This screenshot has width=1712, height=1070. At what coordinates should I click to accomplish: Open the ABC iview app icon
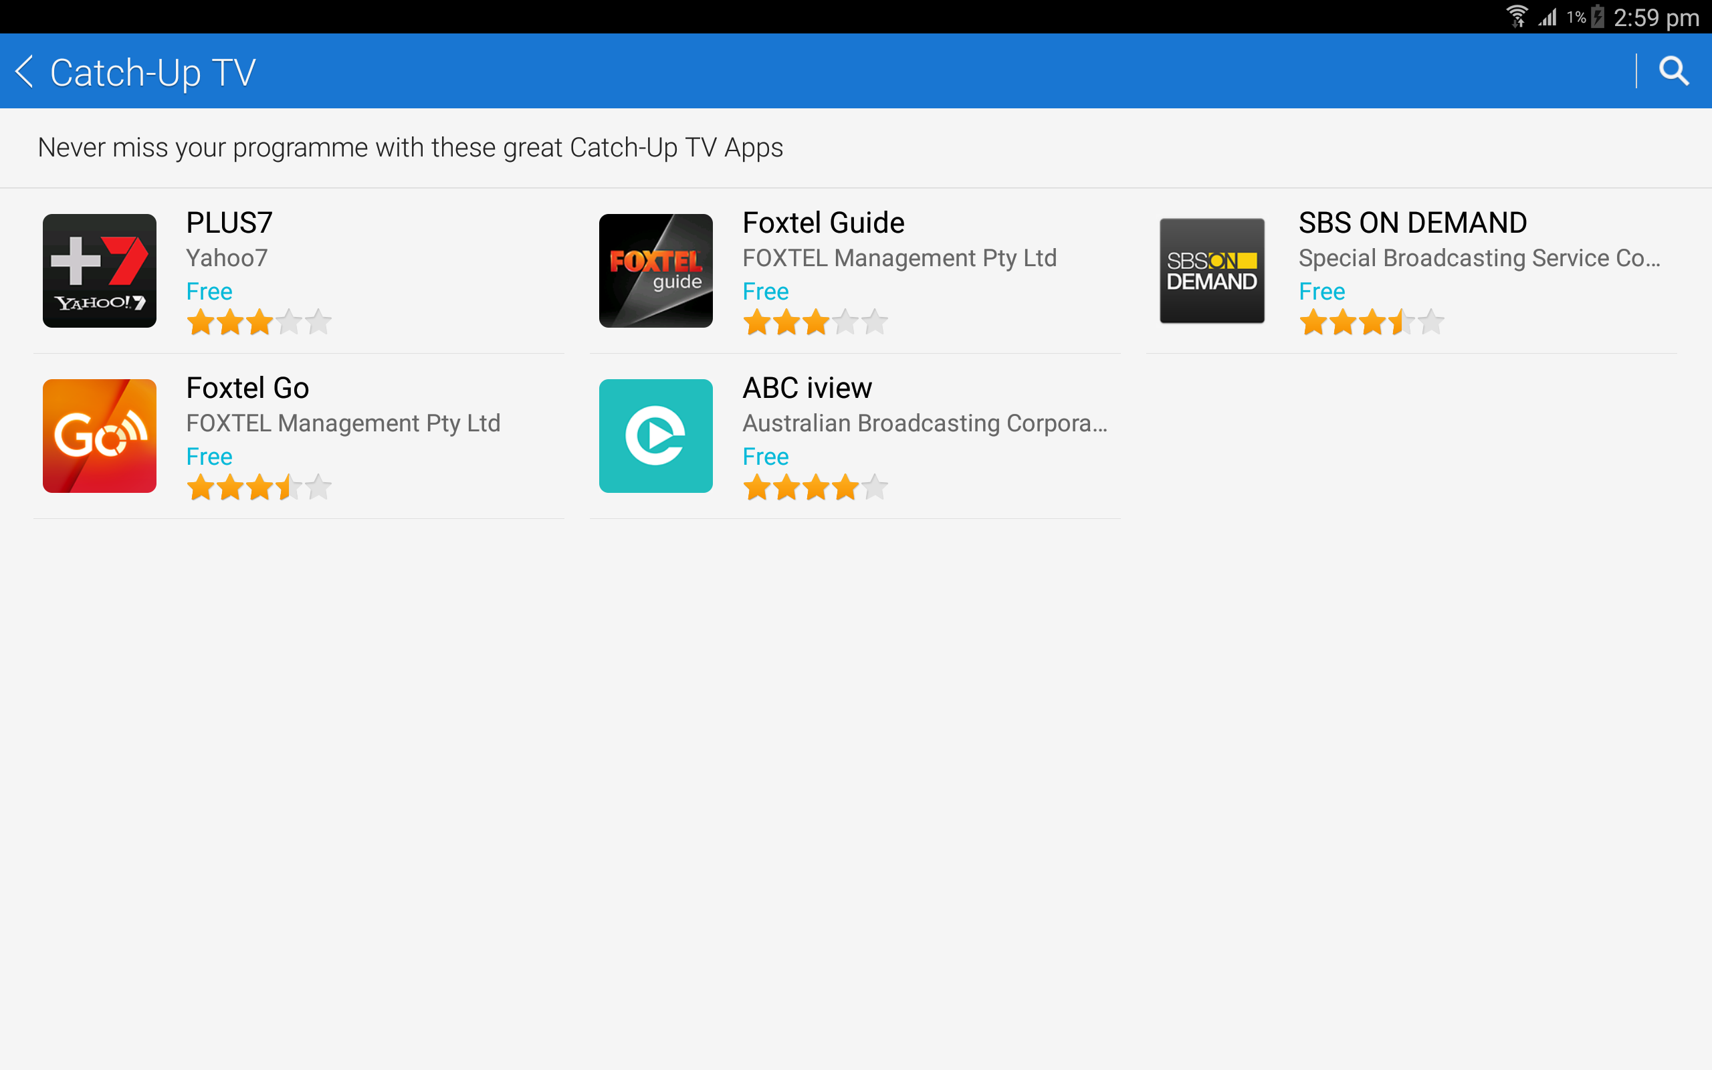pos(655,435)
